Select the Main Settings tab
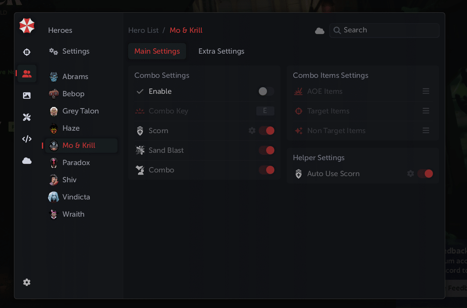467x308 pixels. tap(157, 51)
